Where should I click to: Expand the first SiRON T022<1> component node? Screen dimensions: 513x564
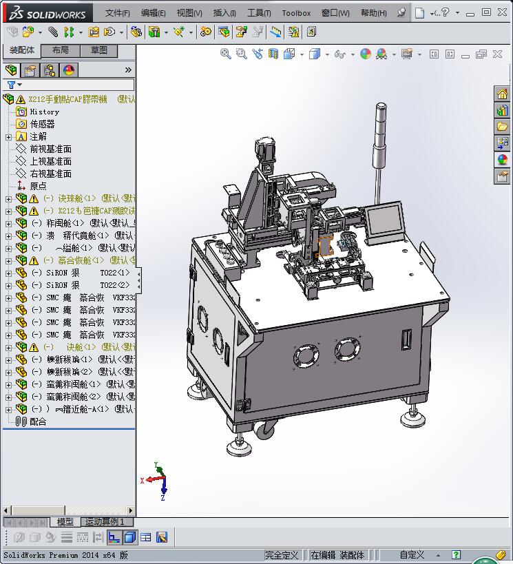[x=8, y=273]
